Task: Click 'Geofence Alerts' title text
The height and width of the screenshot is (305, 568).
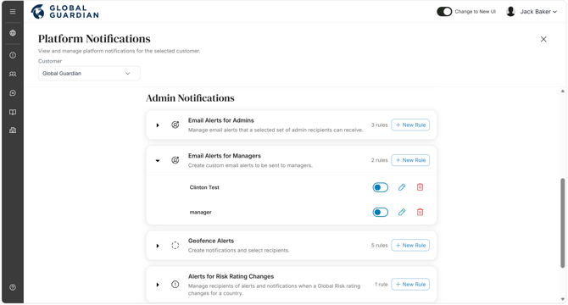Action: tap(211, 241)
